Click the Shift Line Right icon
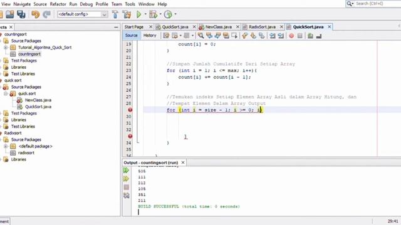401x225 pixels. tap(281, 36)
